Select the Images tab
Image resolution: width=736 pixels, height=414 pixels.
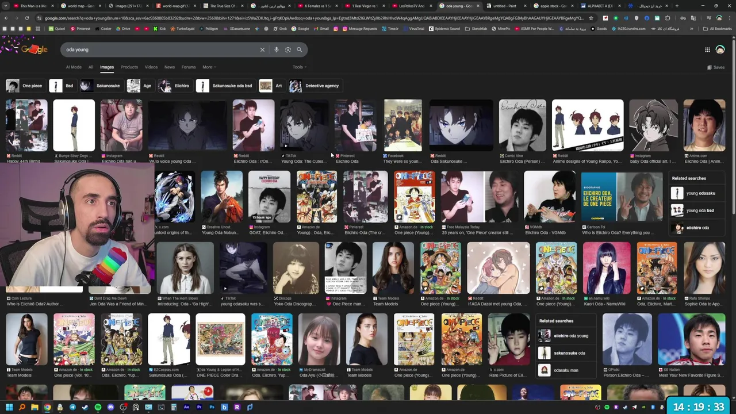[x=107, y=67]
